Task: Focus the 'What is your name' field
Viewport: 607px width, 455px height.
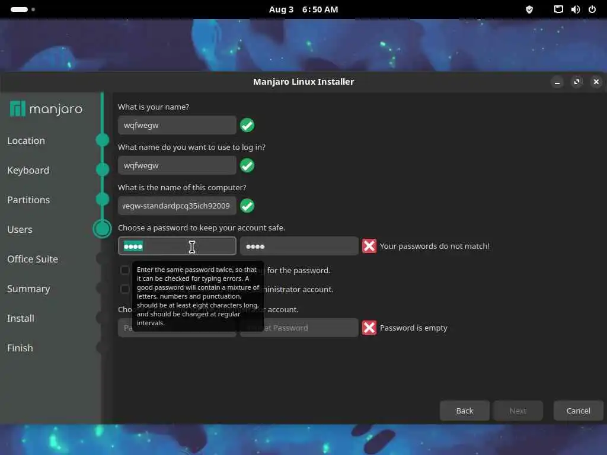Action: pos(177,125)
